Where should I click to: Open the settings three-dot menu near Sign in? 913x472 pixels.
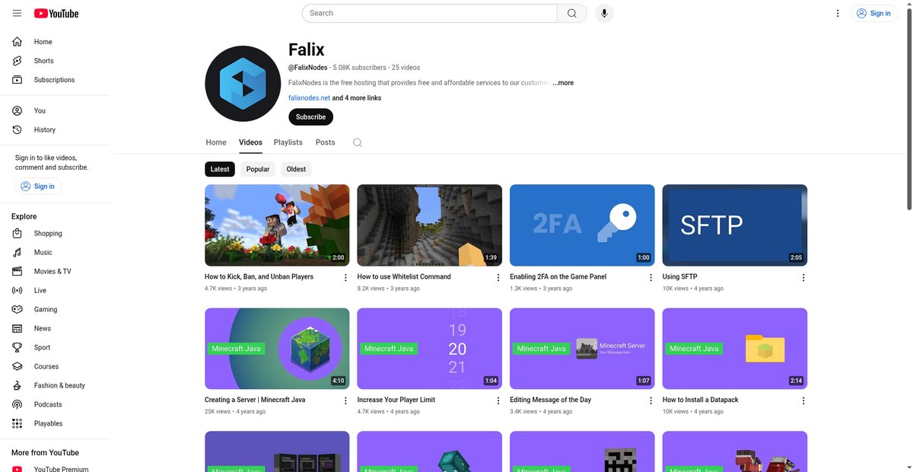pos(838,13)
